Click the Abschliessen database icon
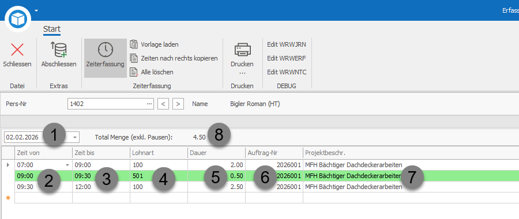Screen dimensions: 519x219 click(59, 50)
